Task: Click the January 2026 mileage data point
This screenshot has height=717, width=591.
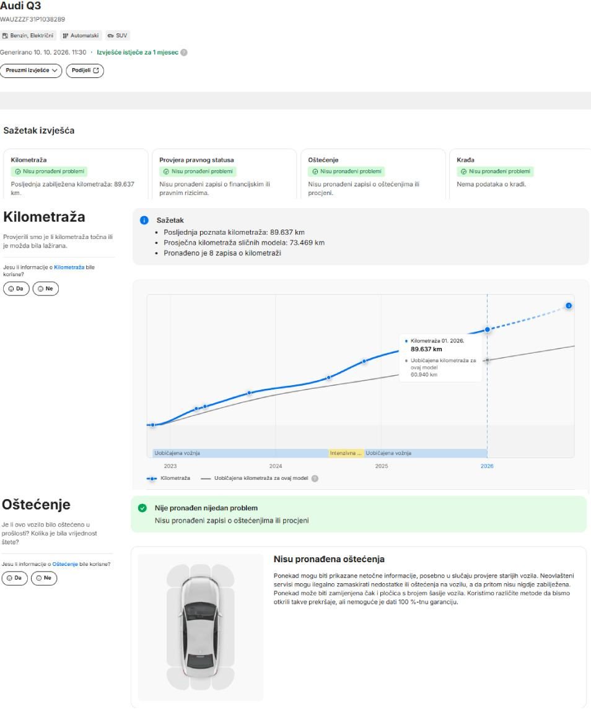Action: click(487, 329)
